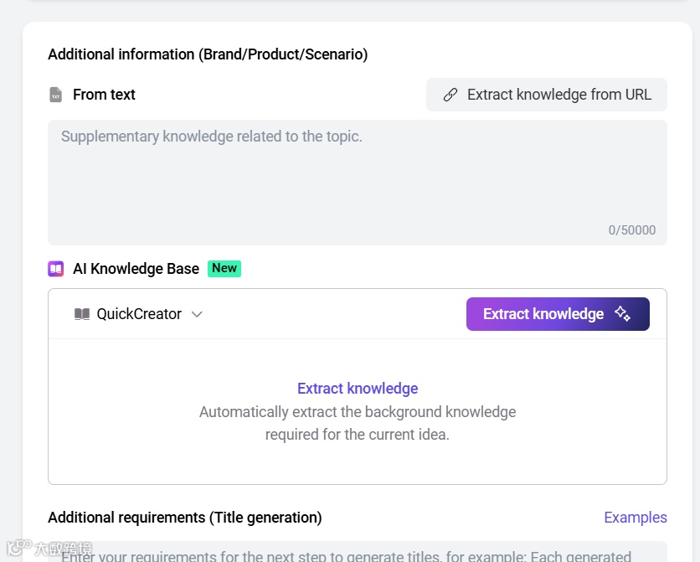
Task: Click the open book icon beside QuickCreator
Action: [x=82, y=314]
